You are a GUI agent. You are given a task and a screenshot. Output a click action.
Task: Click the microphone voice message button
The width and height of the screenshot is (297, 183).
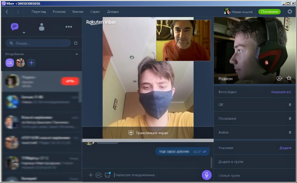[x=207, y=175]
